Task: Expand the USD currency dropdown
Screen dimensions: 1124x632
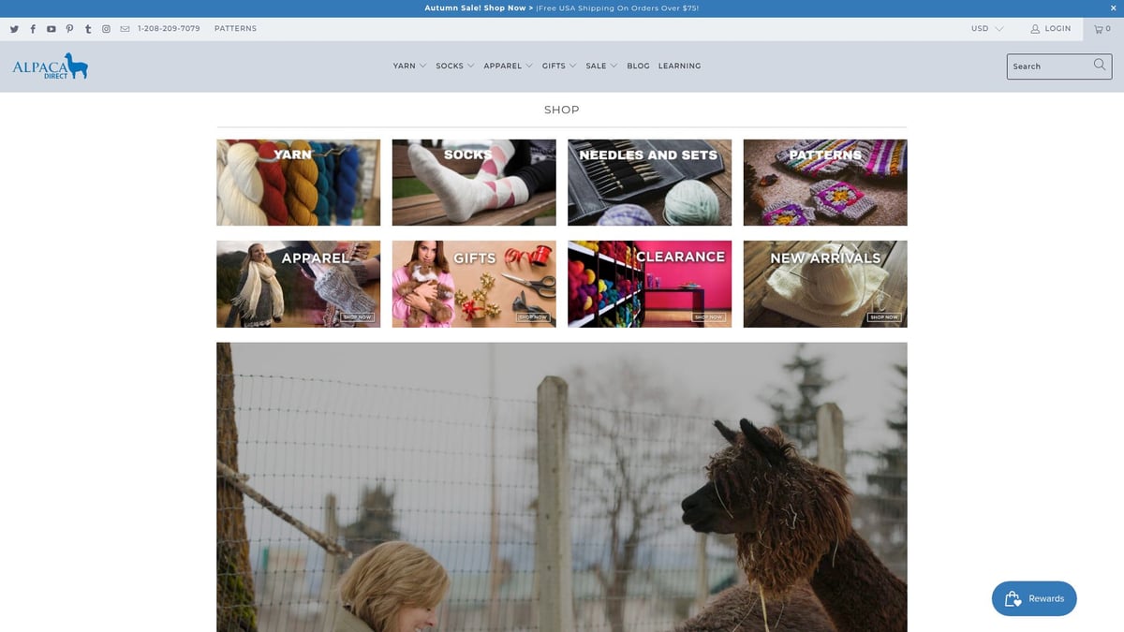Action: click(x=987, y=29)
